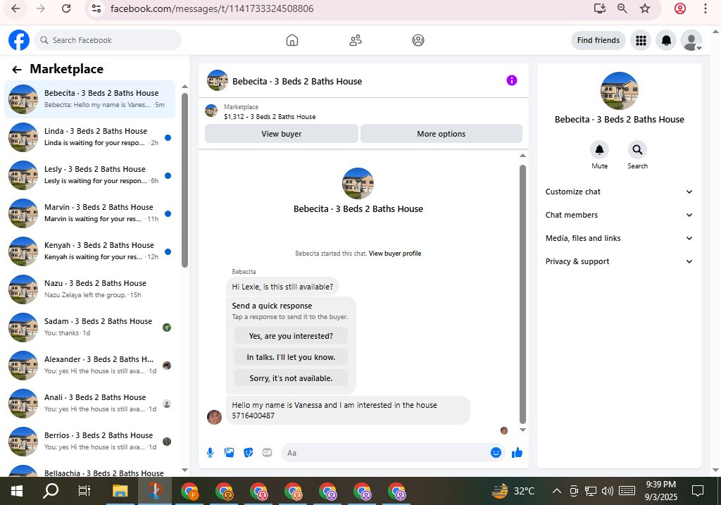Open conversation information purple icon

click(512, 80)
